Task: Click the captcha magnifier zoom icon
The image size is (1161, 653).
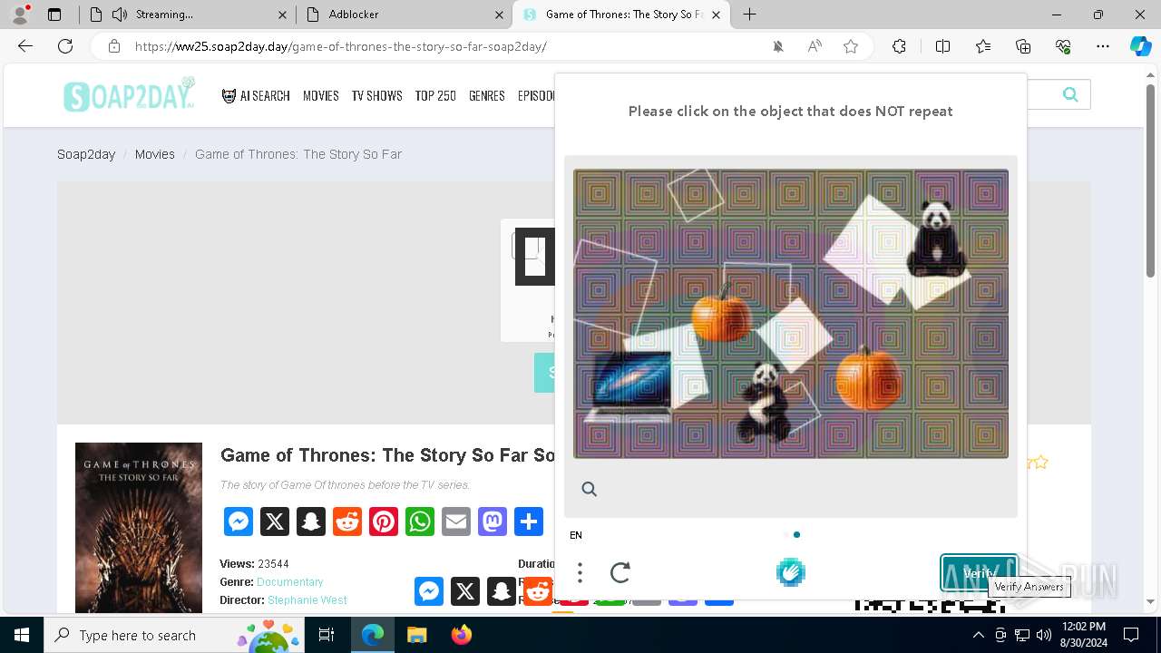Action: (x=589, y=489)
